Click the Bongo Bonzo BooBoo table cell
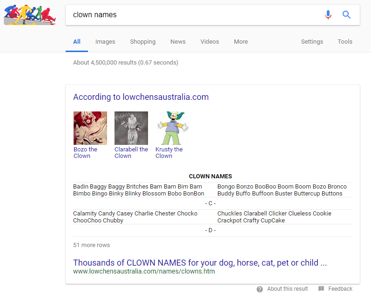Viewport: 371px width, 300px height. coord(282,190)
